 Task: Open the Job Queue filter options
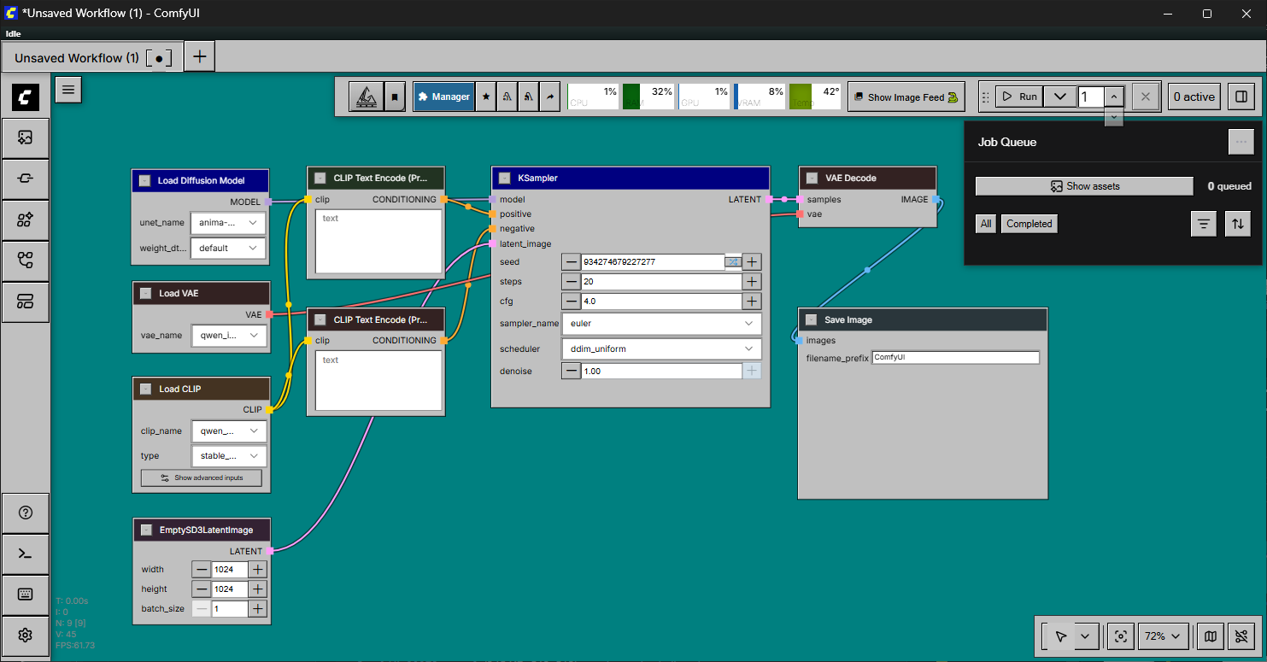1204,224
